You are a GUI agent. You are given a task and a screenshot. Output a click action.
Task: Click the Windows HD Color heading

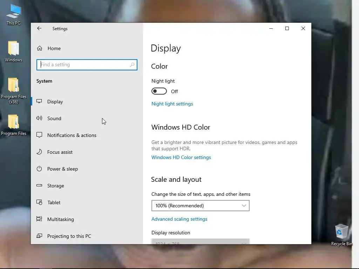pos(181,127)
